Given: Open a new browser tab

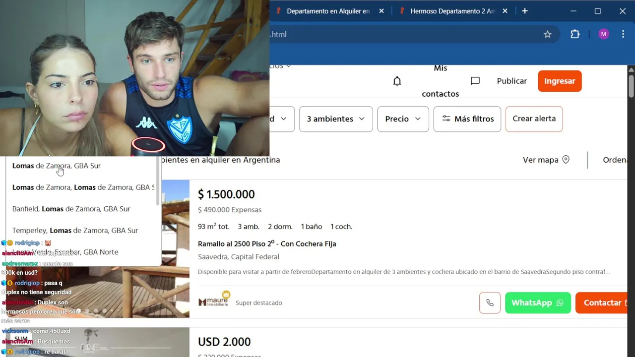Looking at the screenshot, I should click(525, 11).
